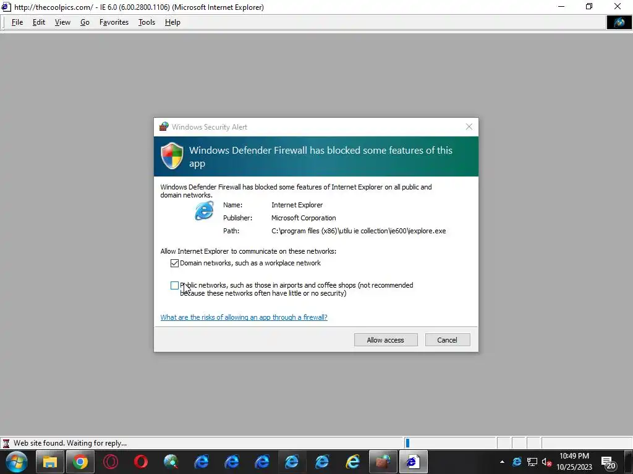633x474 pixels.
Task: Open the network status tray icon
Action: (532, 462)
